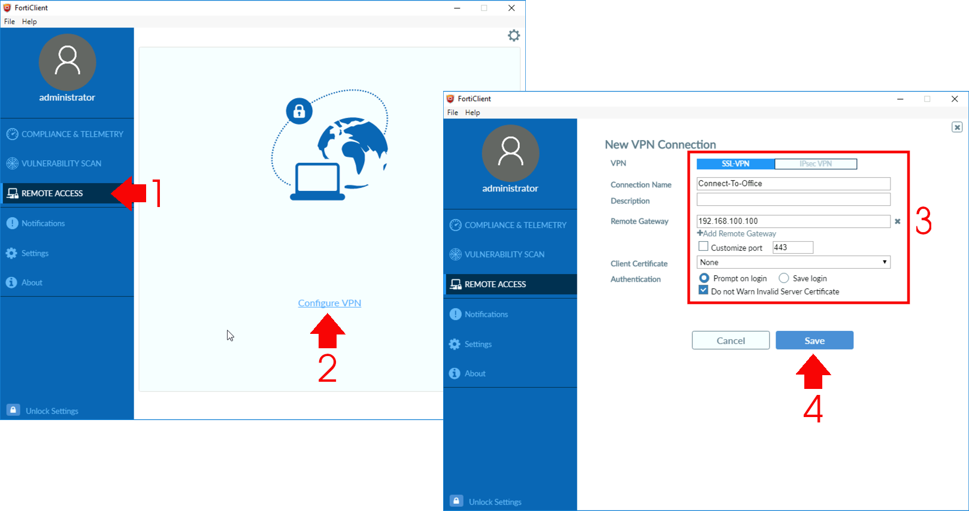Click the port number field showing 443
969x511 pixels.
point(793,247)
